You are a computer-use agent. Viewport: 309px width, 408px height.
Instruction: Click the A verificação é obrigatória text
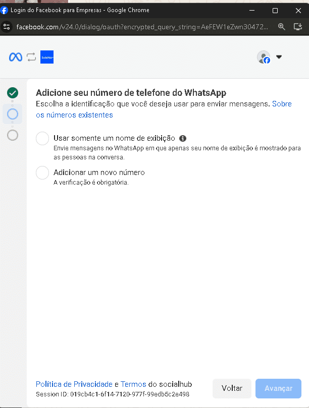(91, 183)
